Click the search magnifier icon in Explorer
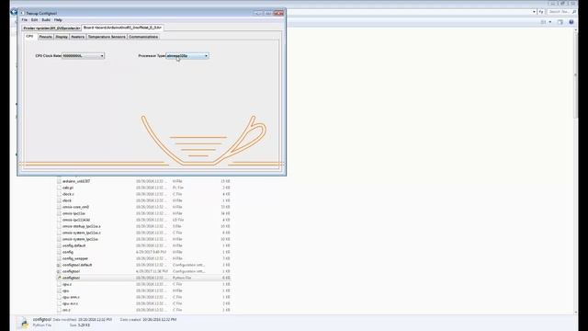 coord(574,12)
